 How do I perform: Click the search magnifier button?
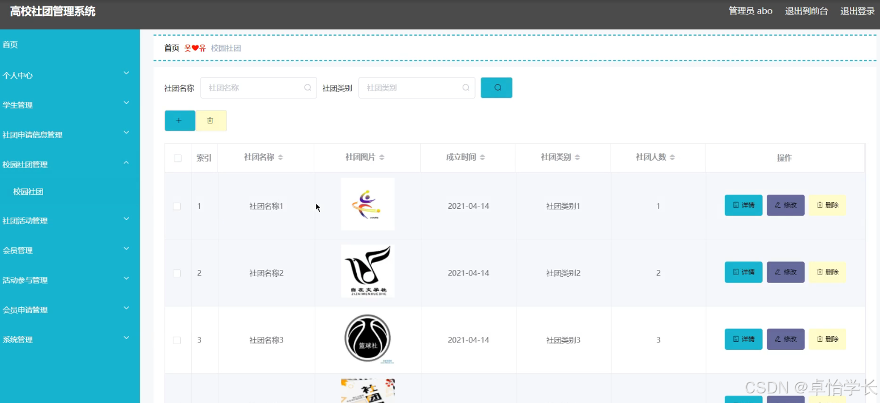point(497,88)
